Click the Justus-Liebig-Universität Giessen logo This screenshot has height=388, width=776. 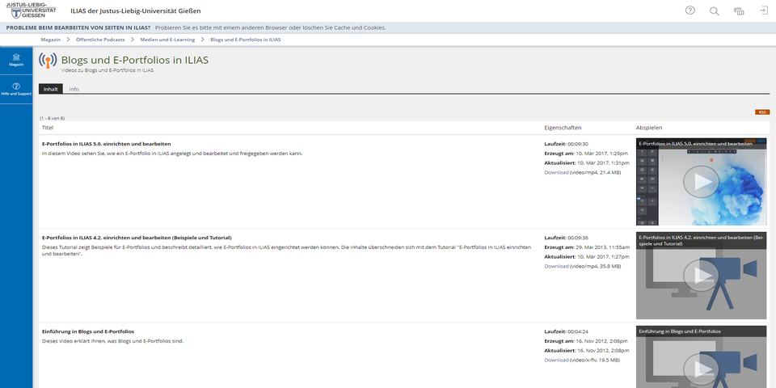pos(31,10)
